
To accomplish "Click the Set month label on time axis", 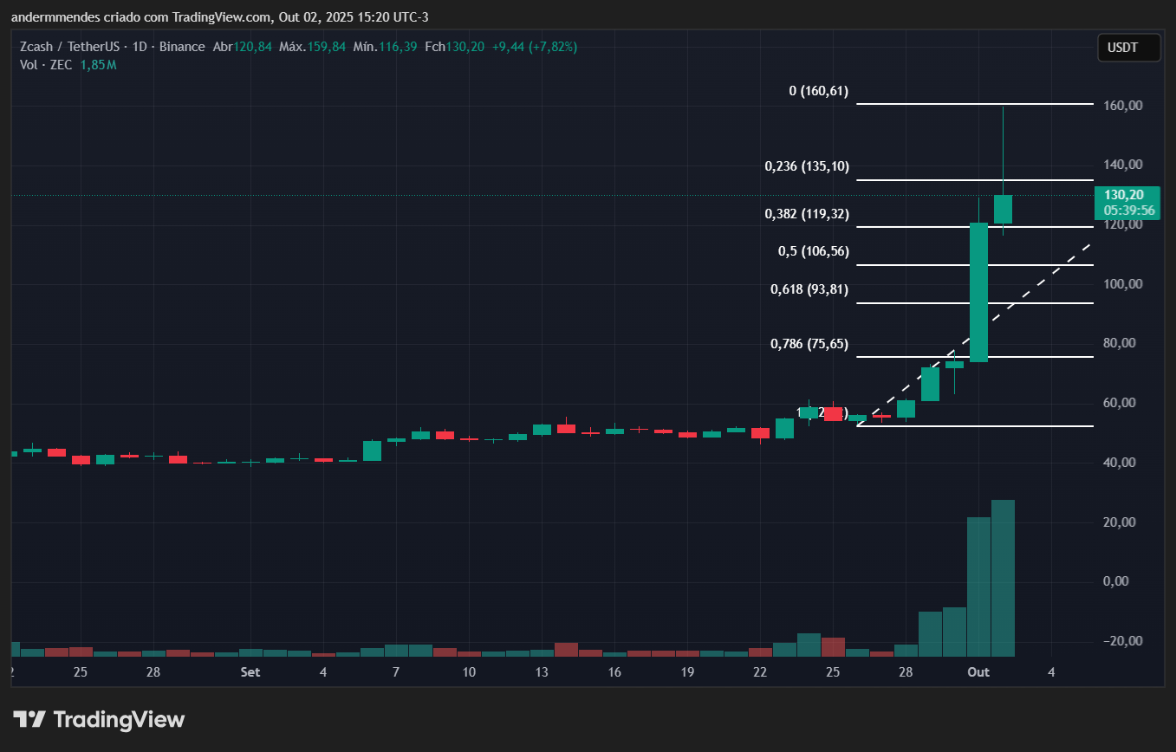I will 250,672.
